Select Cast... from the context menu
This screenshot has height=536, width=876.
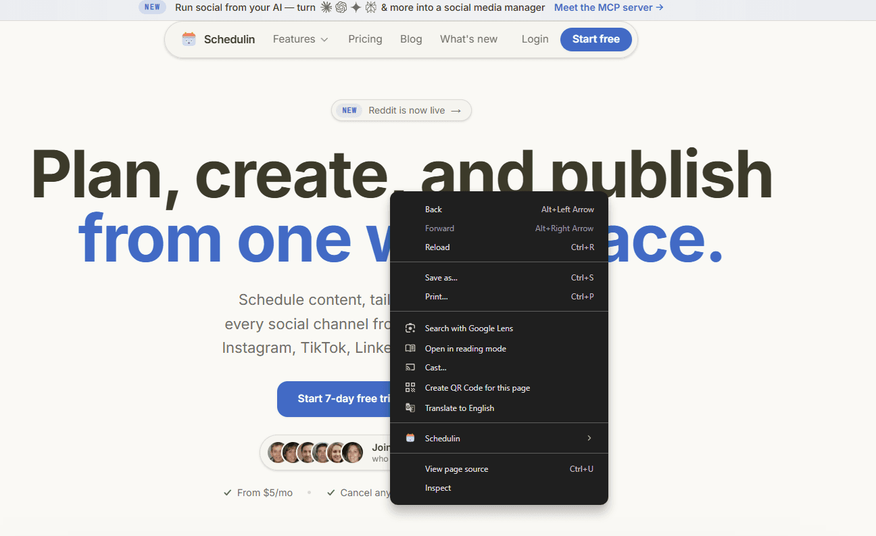(x=500, y=368)
